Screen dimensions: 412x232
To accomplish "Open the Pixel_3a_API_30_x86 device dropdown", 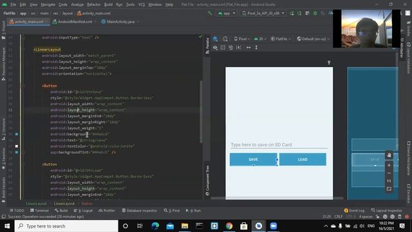I will click(x=263, y=13).
